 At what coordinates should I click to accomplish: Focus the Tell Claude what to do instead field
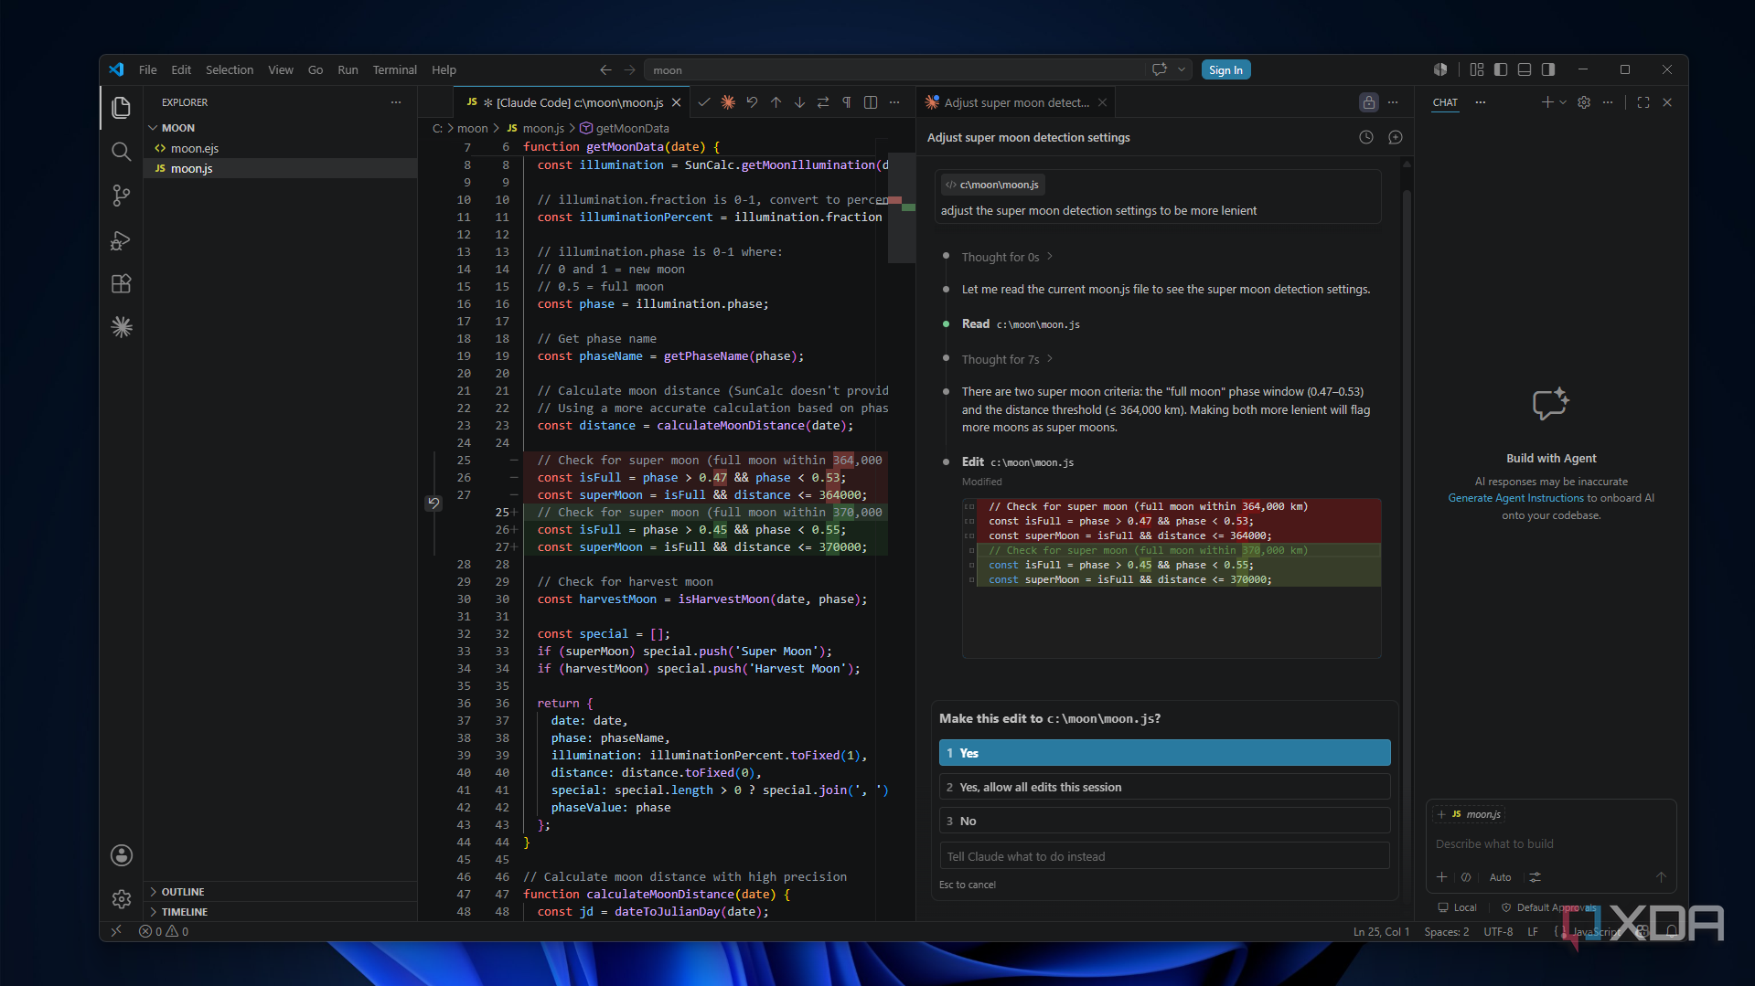click(x=1164, y=856)
